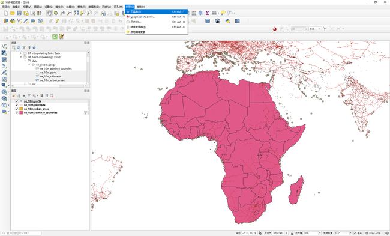390x236 pixels.
Task: Collapse all in browser panel
Action: pos(29,48)
